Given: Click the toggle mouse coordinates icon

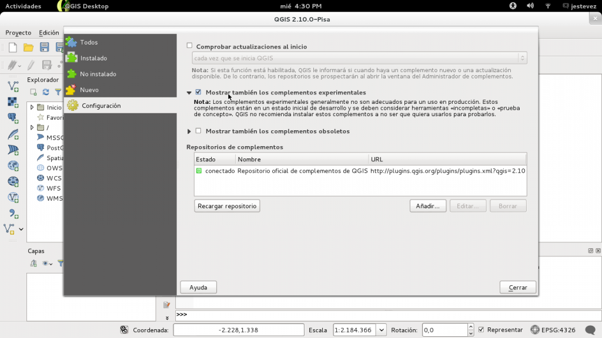Looking at the screenshot, I should click(x=124, y=330).
